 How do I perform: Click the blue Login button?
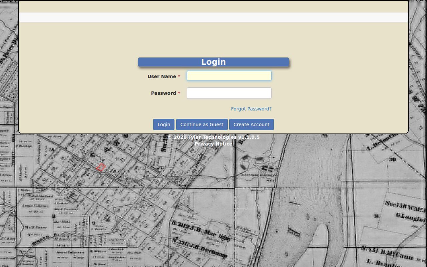pyautogui.click(x=164, y=124)
